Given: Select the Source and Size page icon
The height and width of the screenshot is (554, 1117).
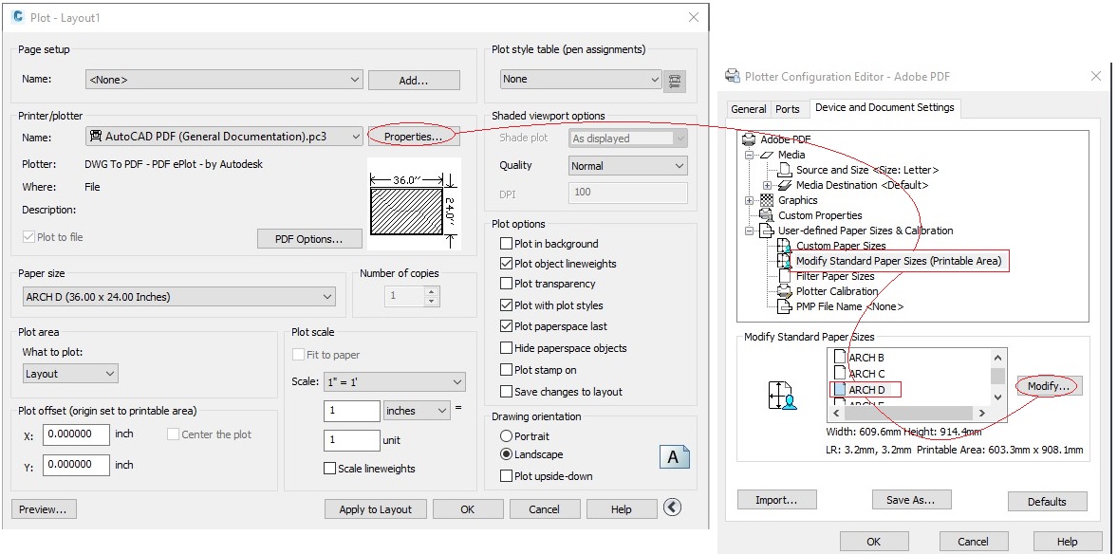Looking at the screenshot, I should point(786,170).
